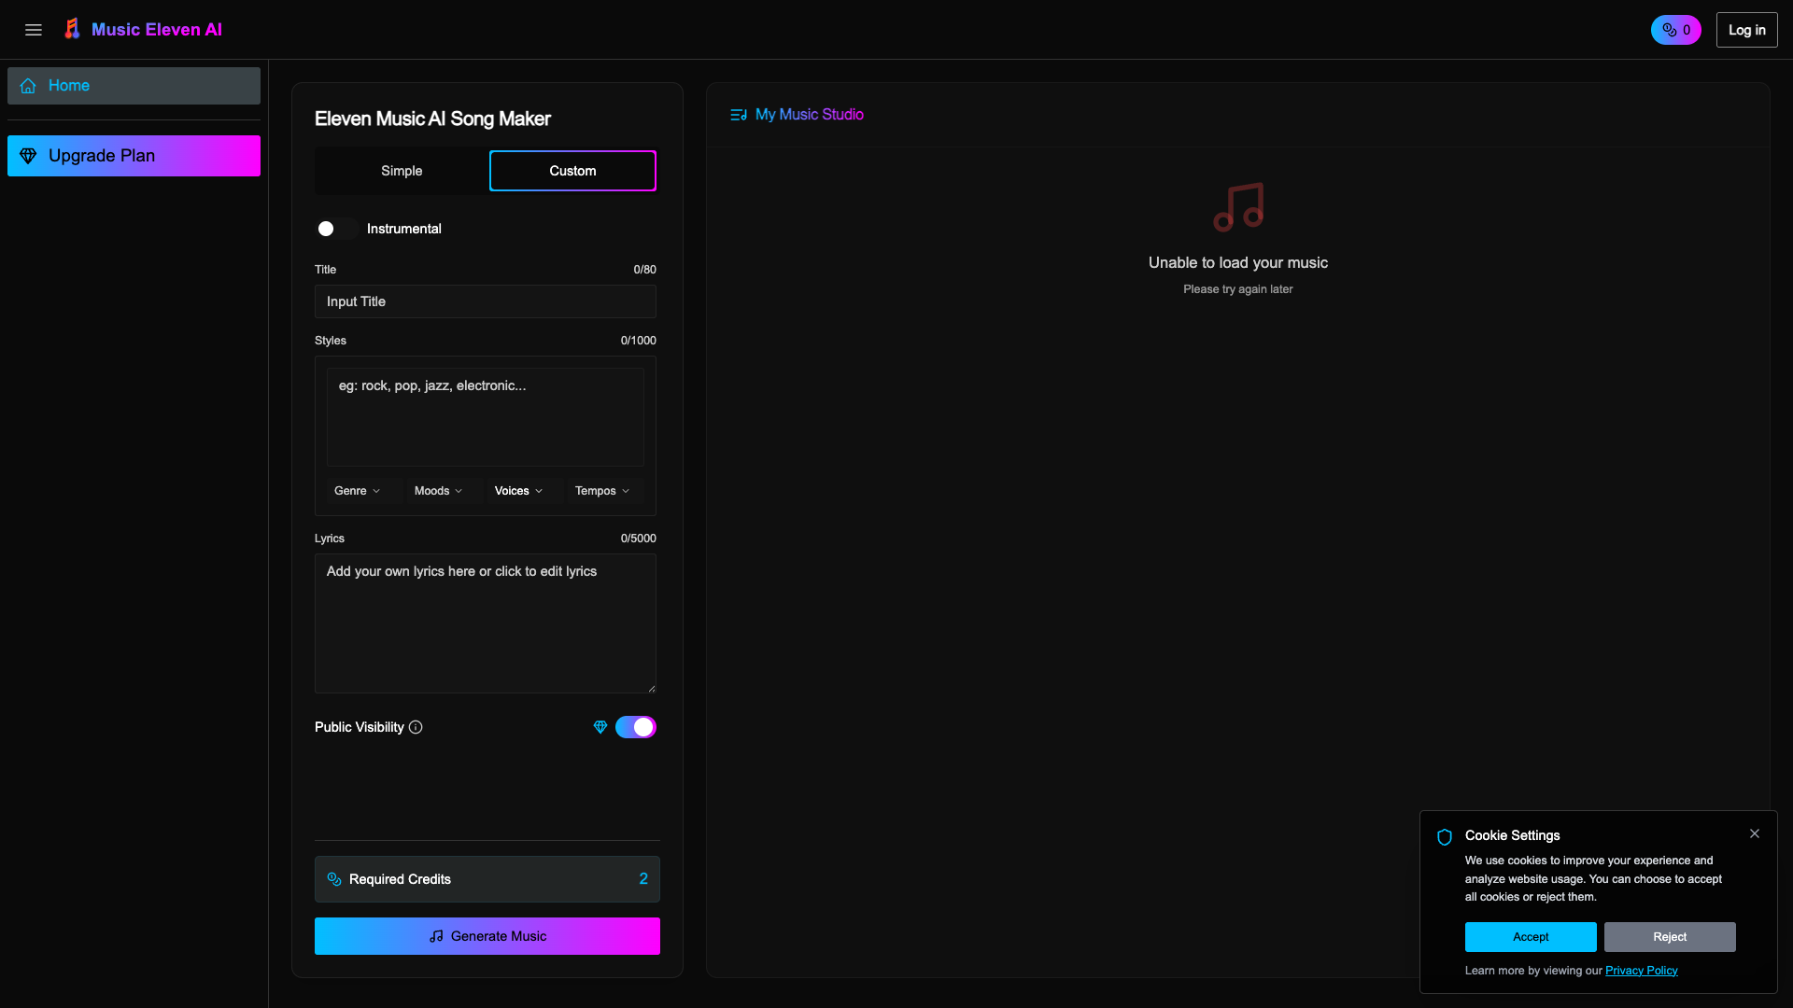Accept all cookies
Screen dimensions: 1793x1008
1531,937
